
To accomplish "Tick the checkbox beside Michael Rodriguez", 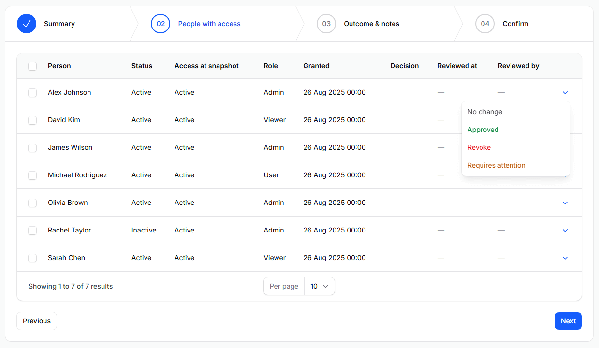I will (x=32, y=175).
